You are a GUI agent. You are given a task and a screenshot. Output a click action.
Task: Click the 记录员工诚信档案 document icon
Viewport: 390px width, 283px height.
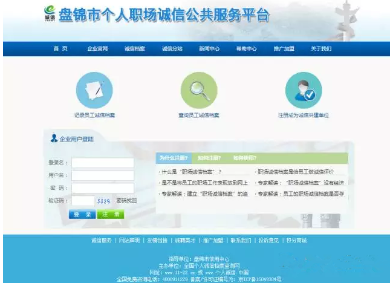94,91
